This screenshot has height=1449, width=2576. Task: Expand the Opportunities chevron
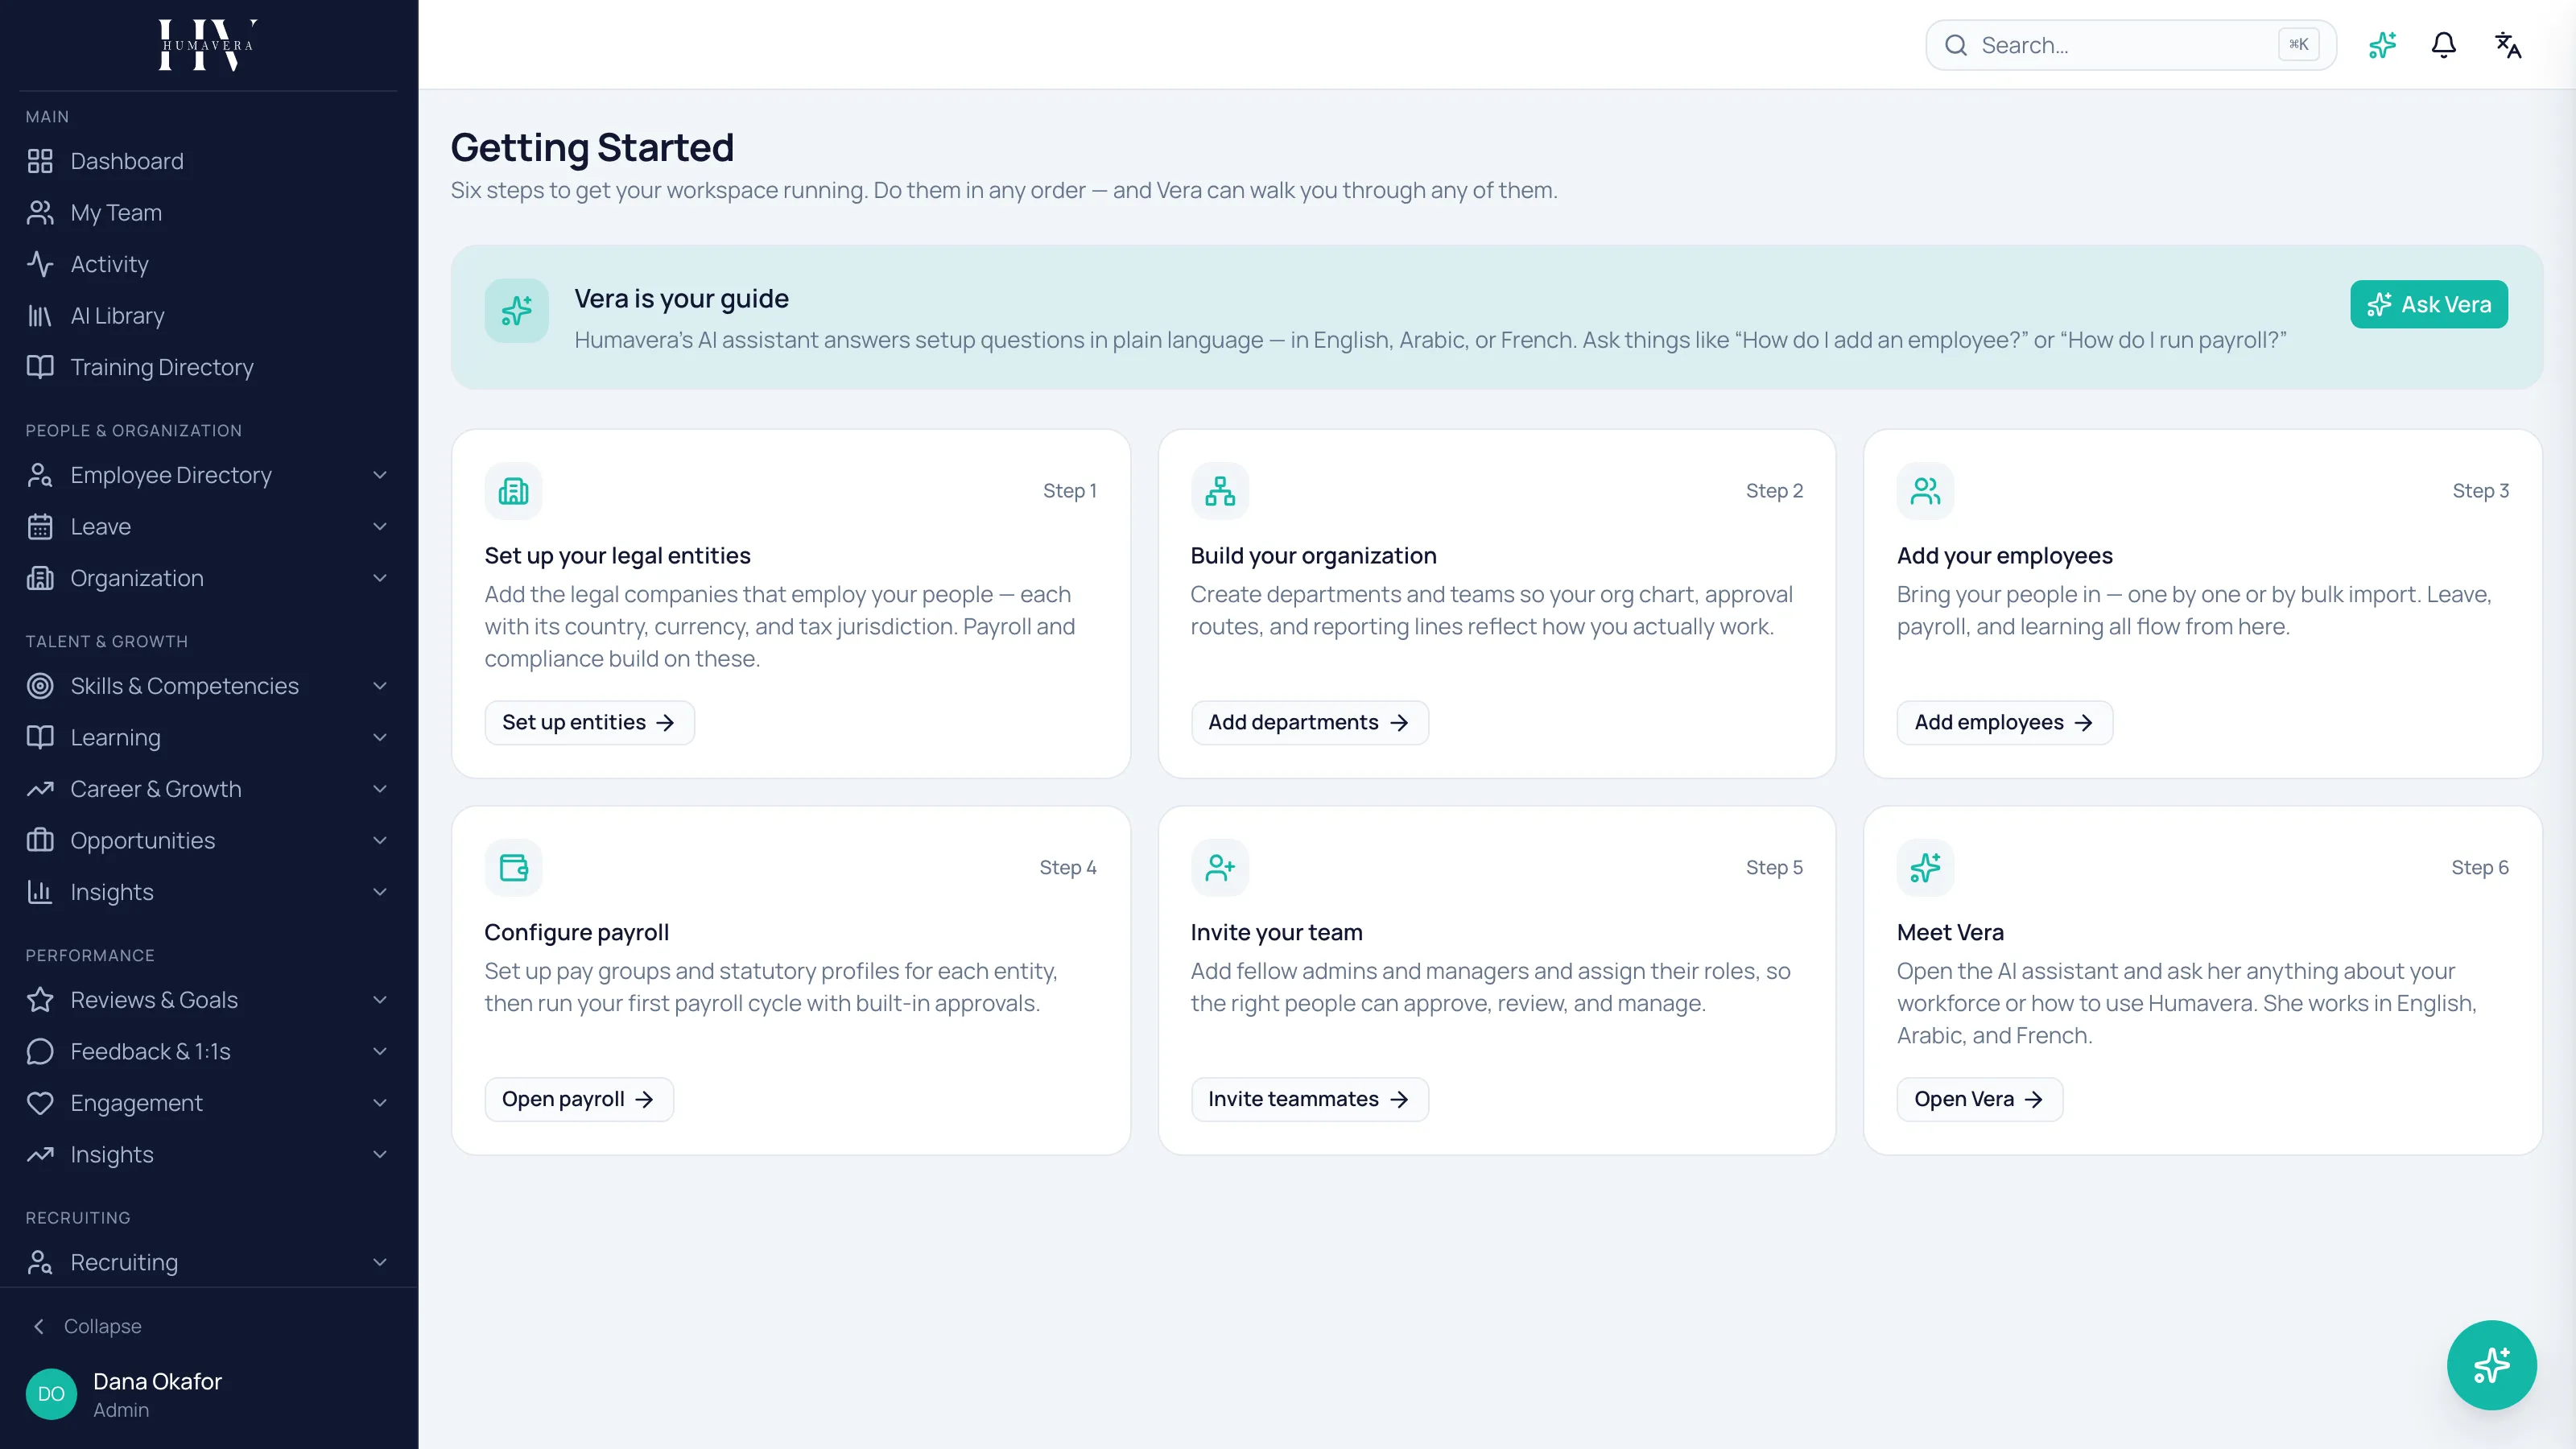coord(380,841)
